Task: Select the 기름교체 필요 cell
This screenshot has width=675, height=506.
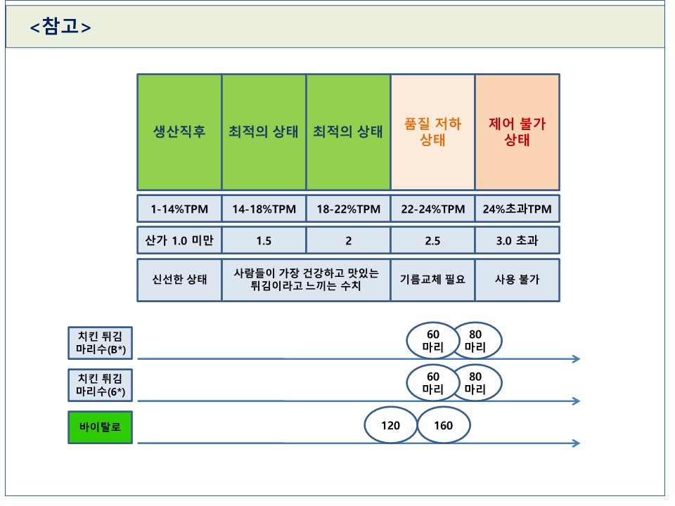Action: (432, 280)
